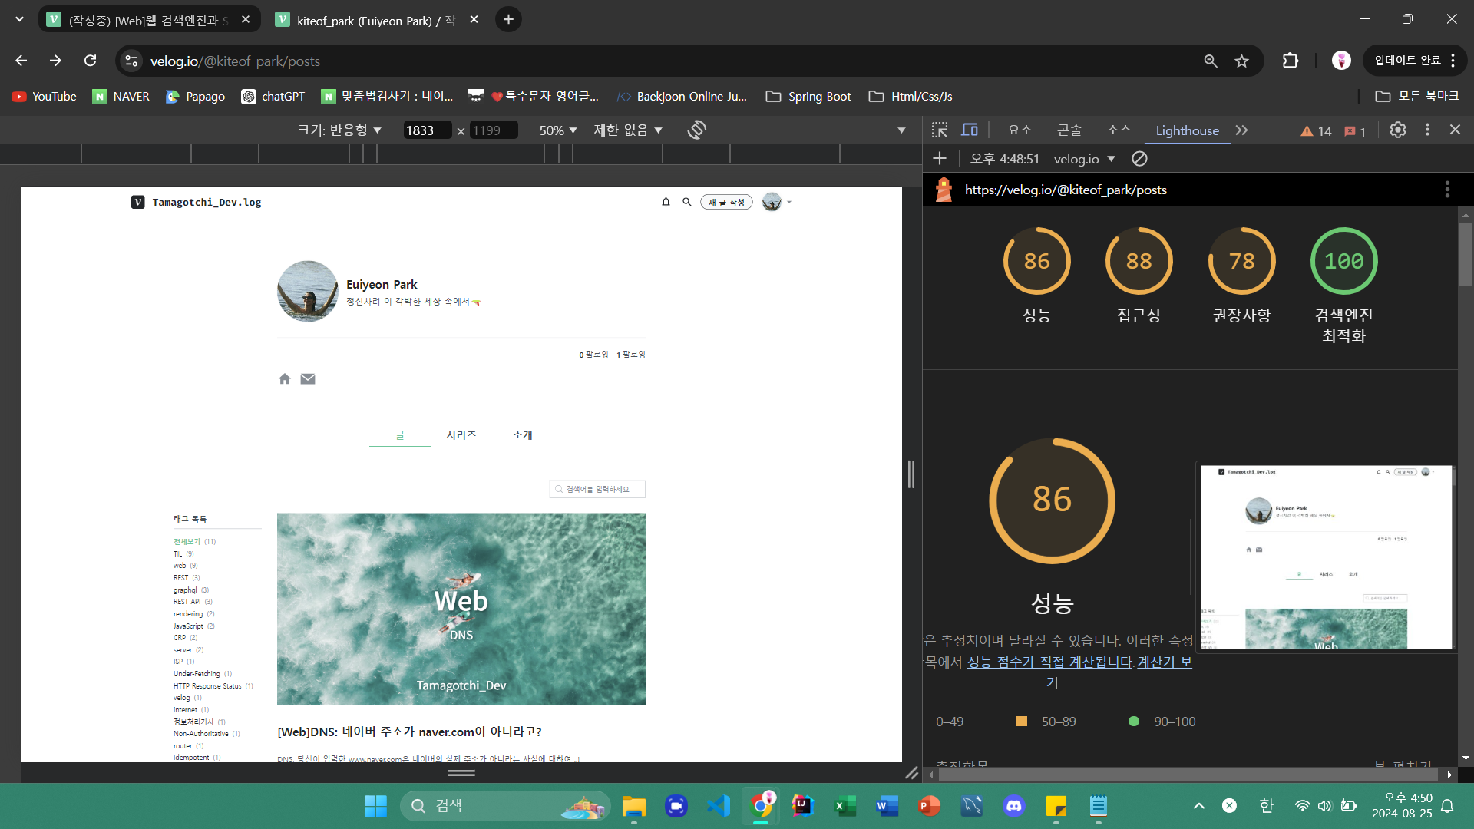
Task: Click the viewport width input showing 1833
Action: click(426, 130)
